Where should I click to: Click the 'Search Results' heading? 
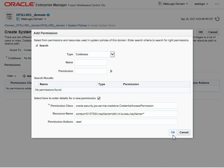pos(44,78)
